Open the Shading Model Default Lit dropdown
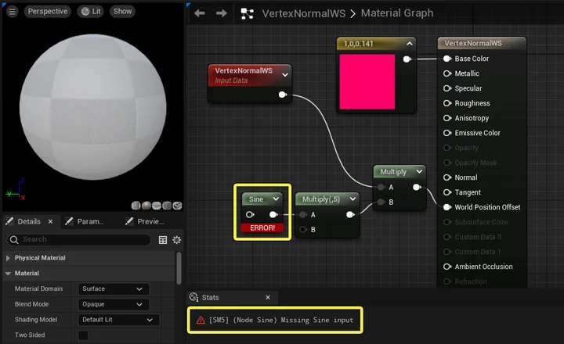 coord(119,320)
